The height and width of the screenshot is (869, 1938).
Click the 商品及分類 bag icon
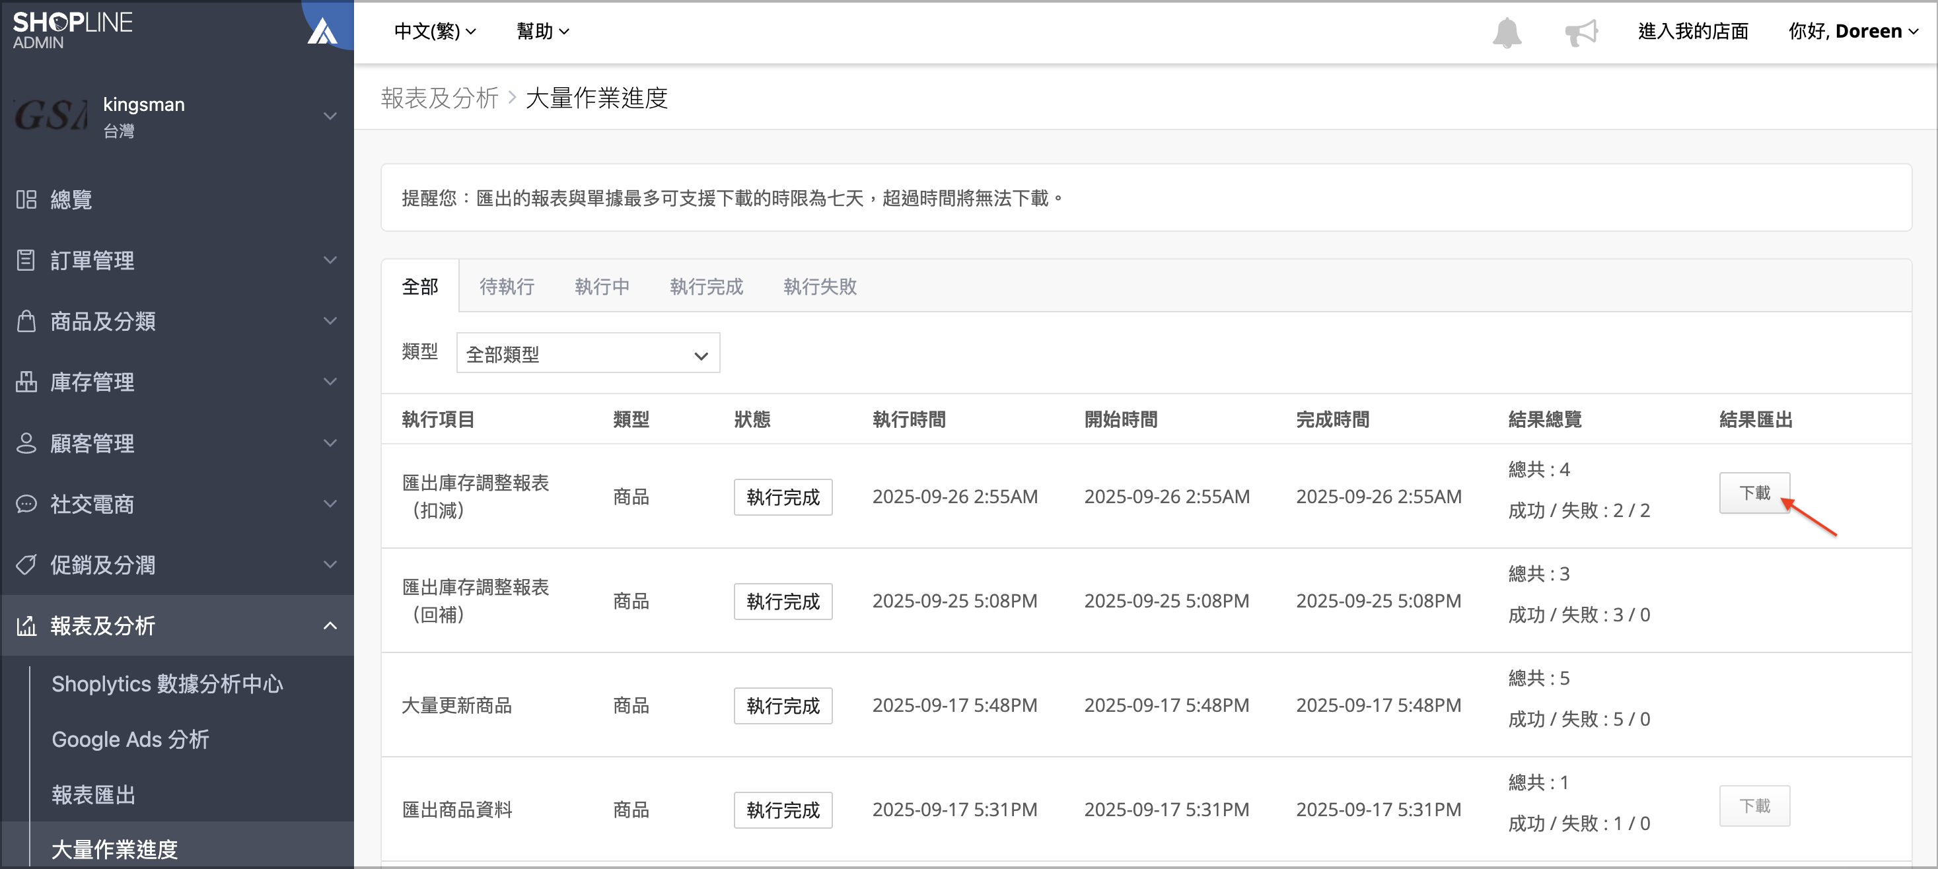tap(26, 322)
